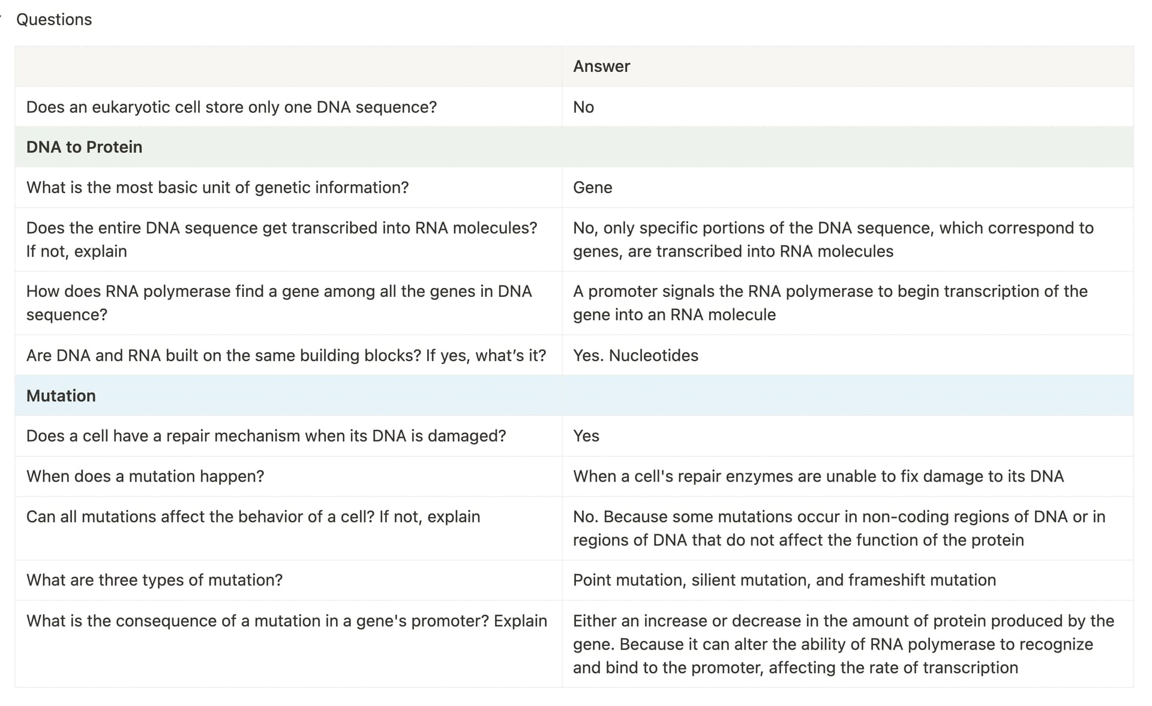This screenshot has height=706, width=1152.
Task: Click the "Yes. Nucleotides" answer cell
Action: tap(635, 356)
